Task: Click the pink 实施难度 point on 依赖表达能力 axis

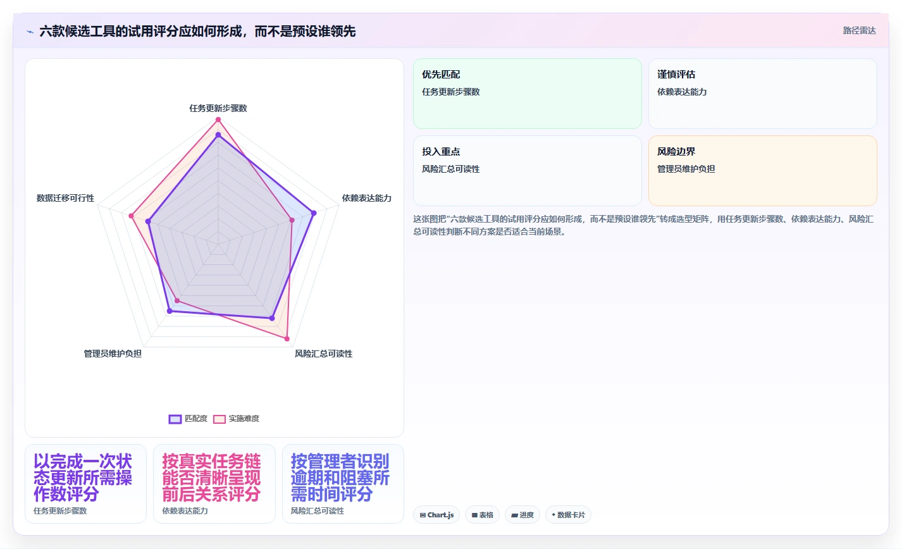Action: [x=292, y=220]
